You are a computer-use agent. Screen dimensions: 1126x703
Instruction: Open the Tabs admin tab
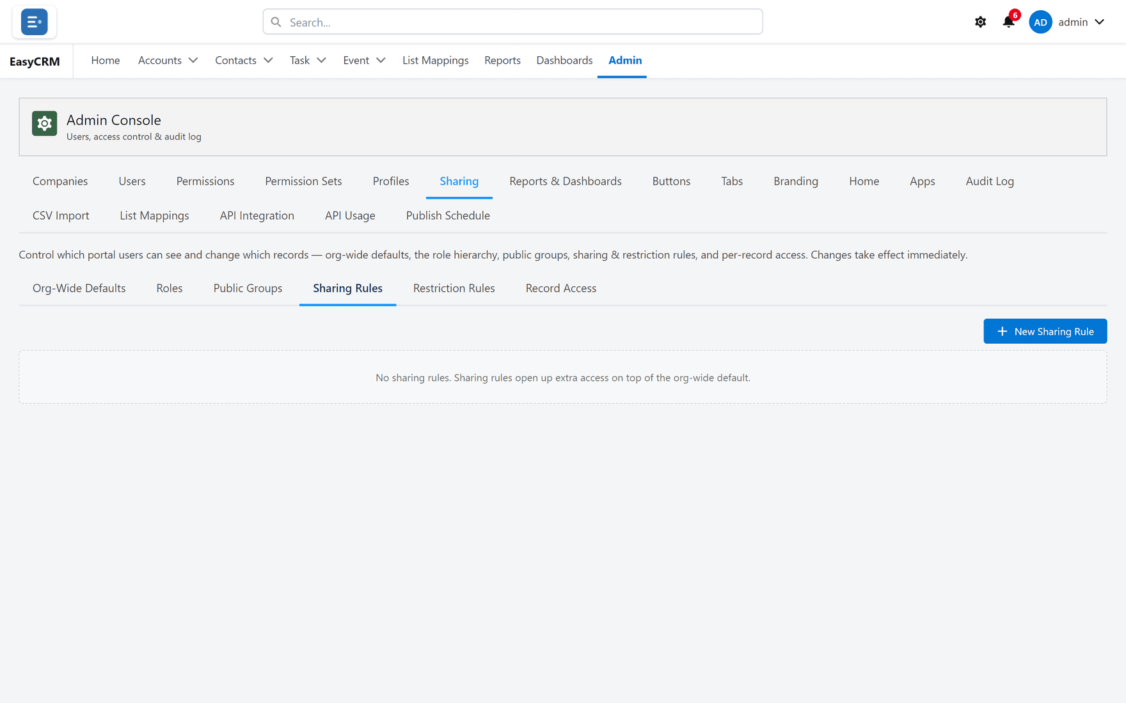pyautogui.click(x=732, y=181)
